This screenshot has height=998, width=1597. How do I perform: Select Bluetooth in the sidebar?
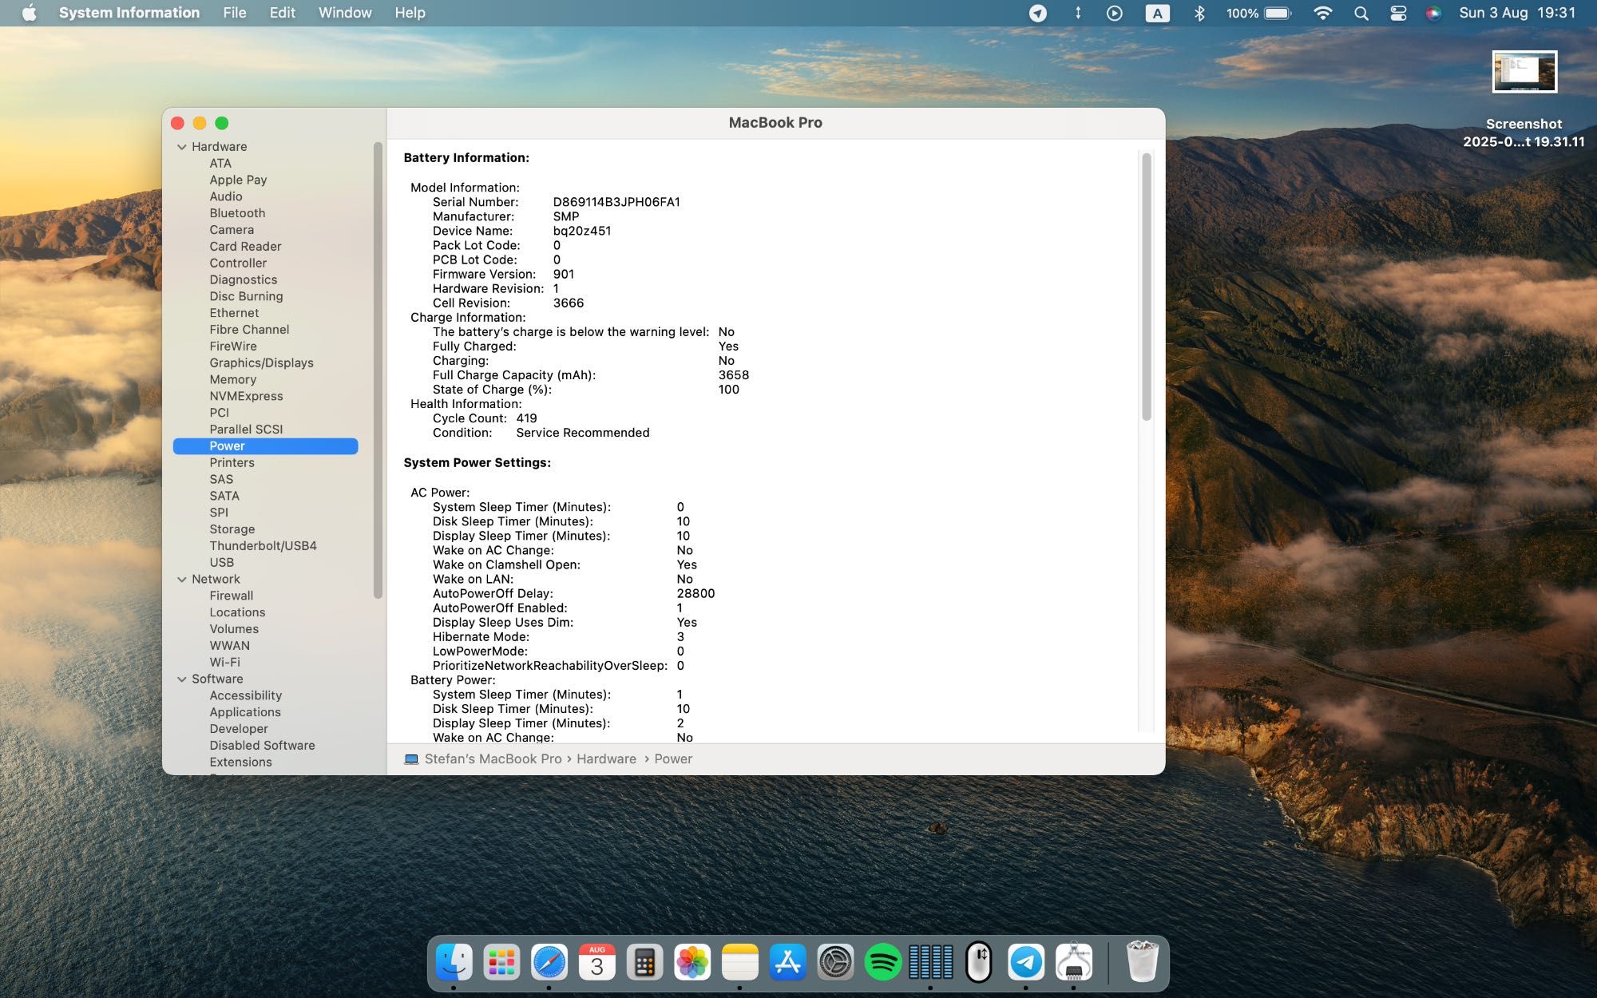point(237,213)
